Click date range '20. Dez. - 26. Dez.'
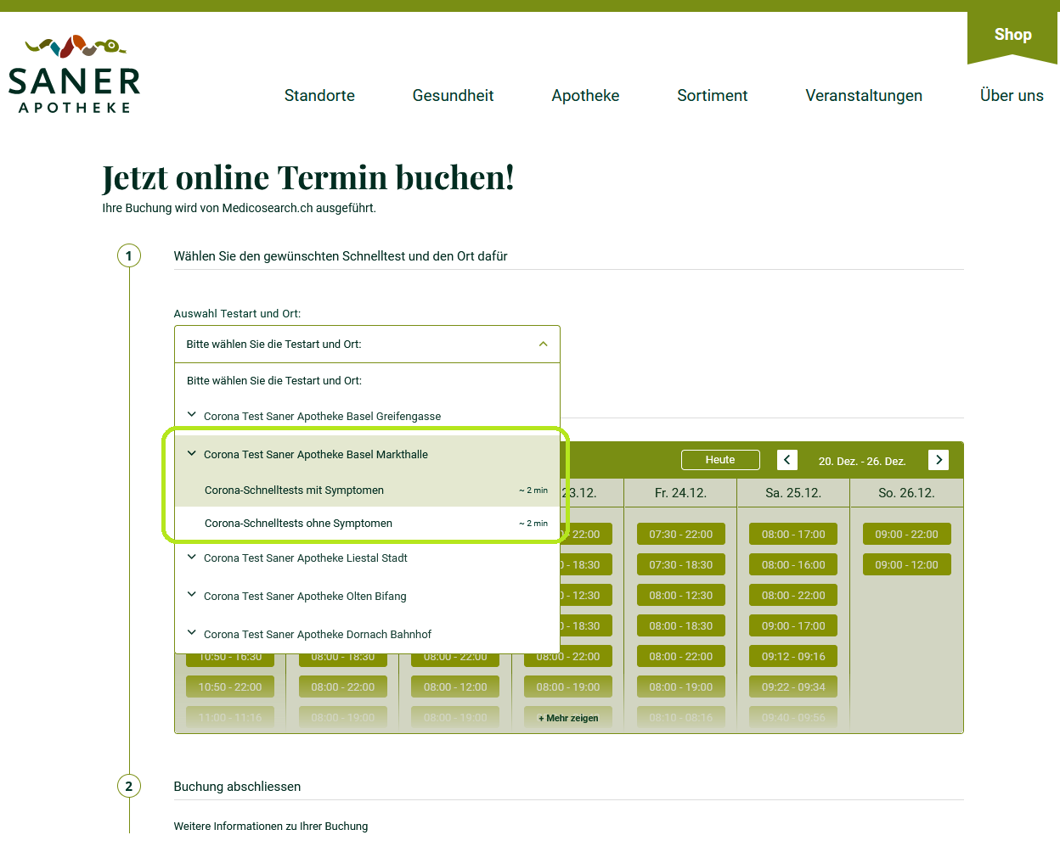This screenshot has width=1060, height=852. 862,461
